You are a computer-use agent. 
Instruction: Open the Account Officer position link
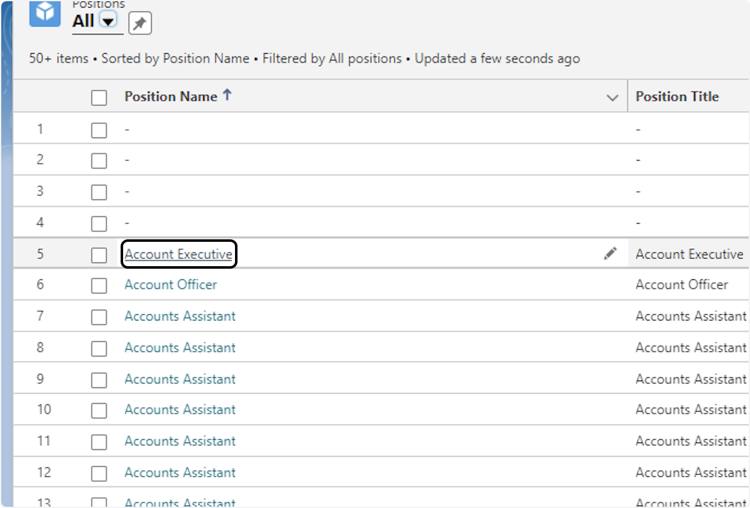point(171,285)
